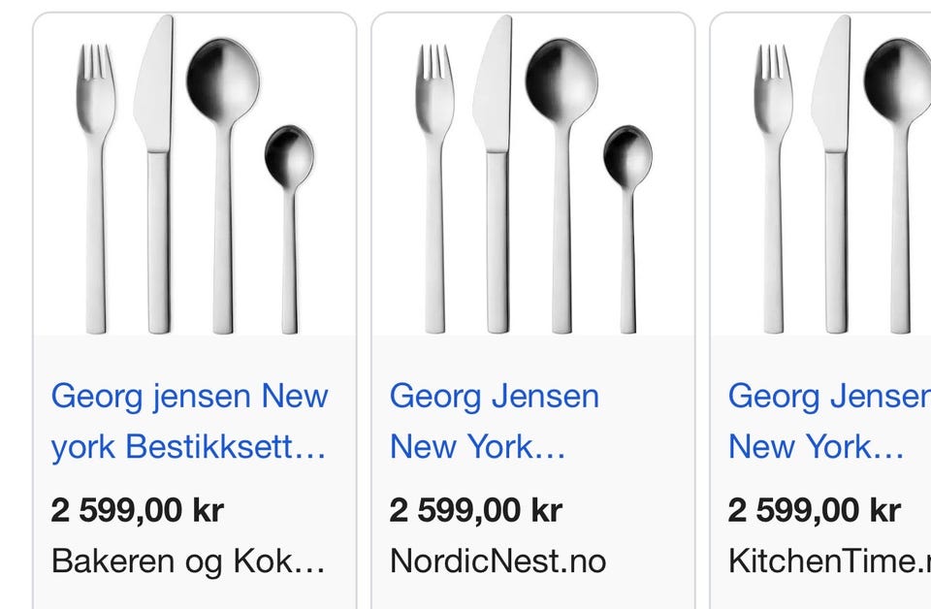The image size is (931, 609).
Task: Click the small teaspoon in the first product image
Action: [289, 229]
